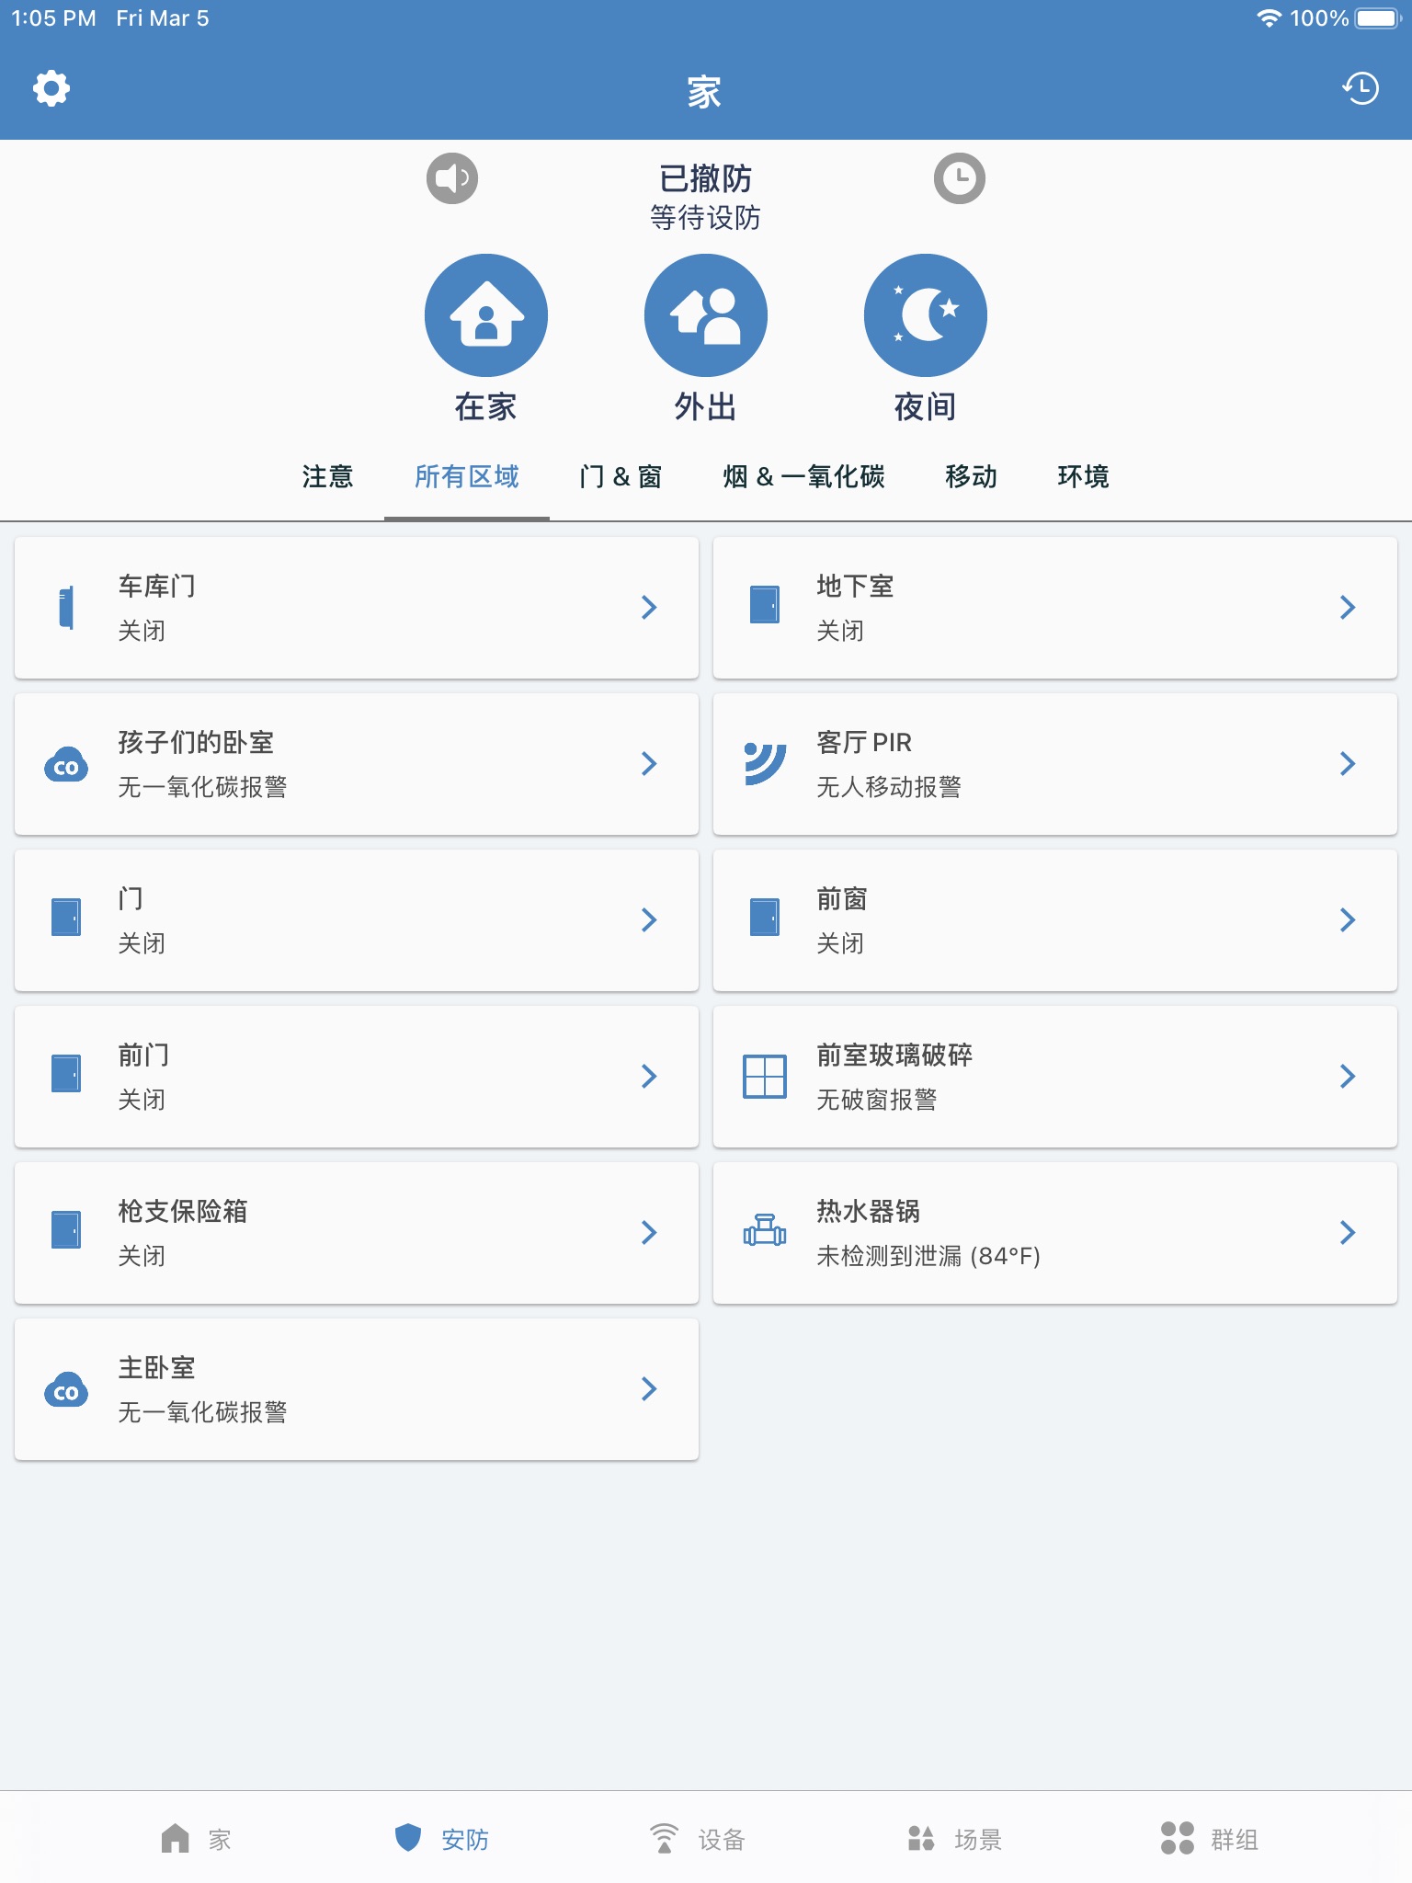The height and width of the screenshot is (1883, 1412).
Task: Tap the 车库门 garage door sensor icon
Action: [66, 608]
